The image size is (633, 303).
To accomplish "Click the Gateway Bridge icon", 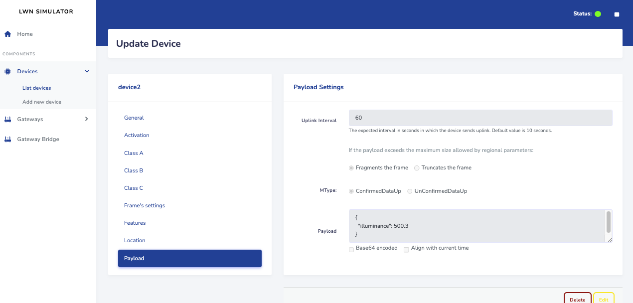I will click(x=7, y=139).
